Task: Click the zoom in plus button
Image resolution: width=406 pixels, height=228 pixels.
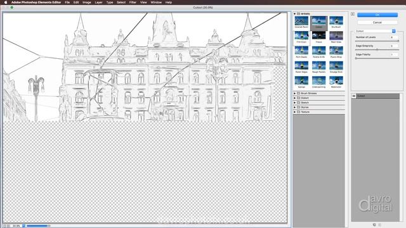Action: click(x=8, y=226)
